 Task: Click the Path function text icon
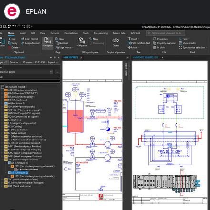(x=129, y=43)
